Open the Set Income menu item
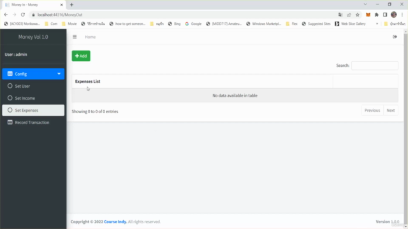 (x=33, y=98)
